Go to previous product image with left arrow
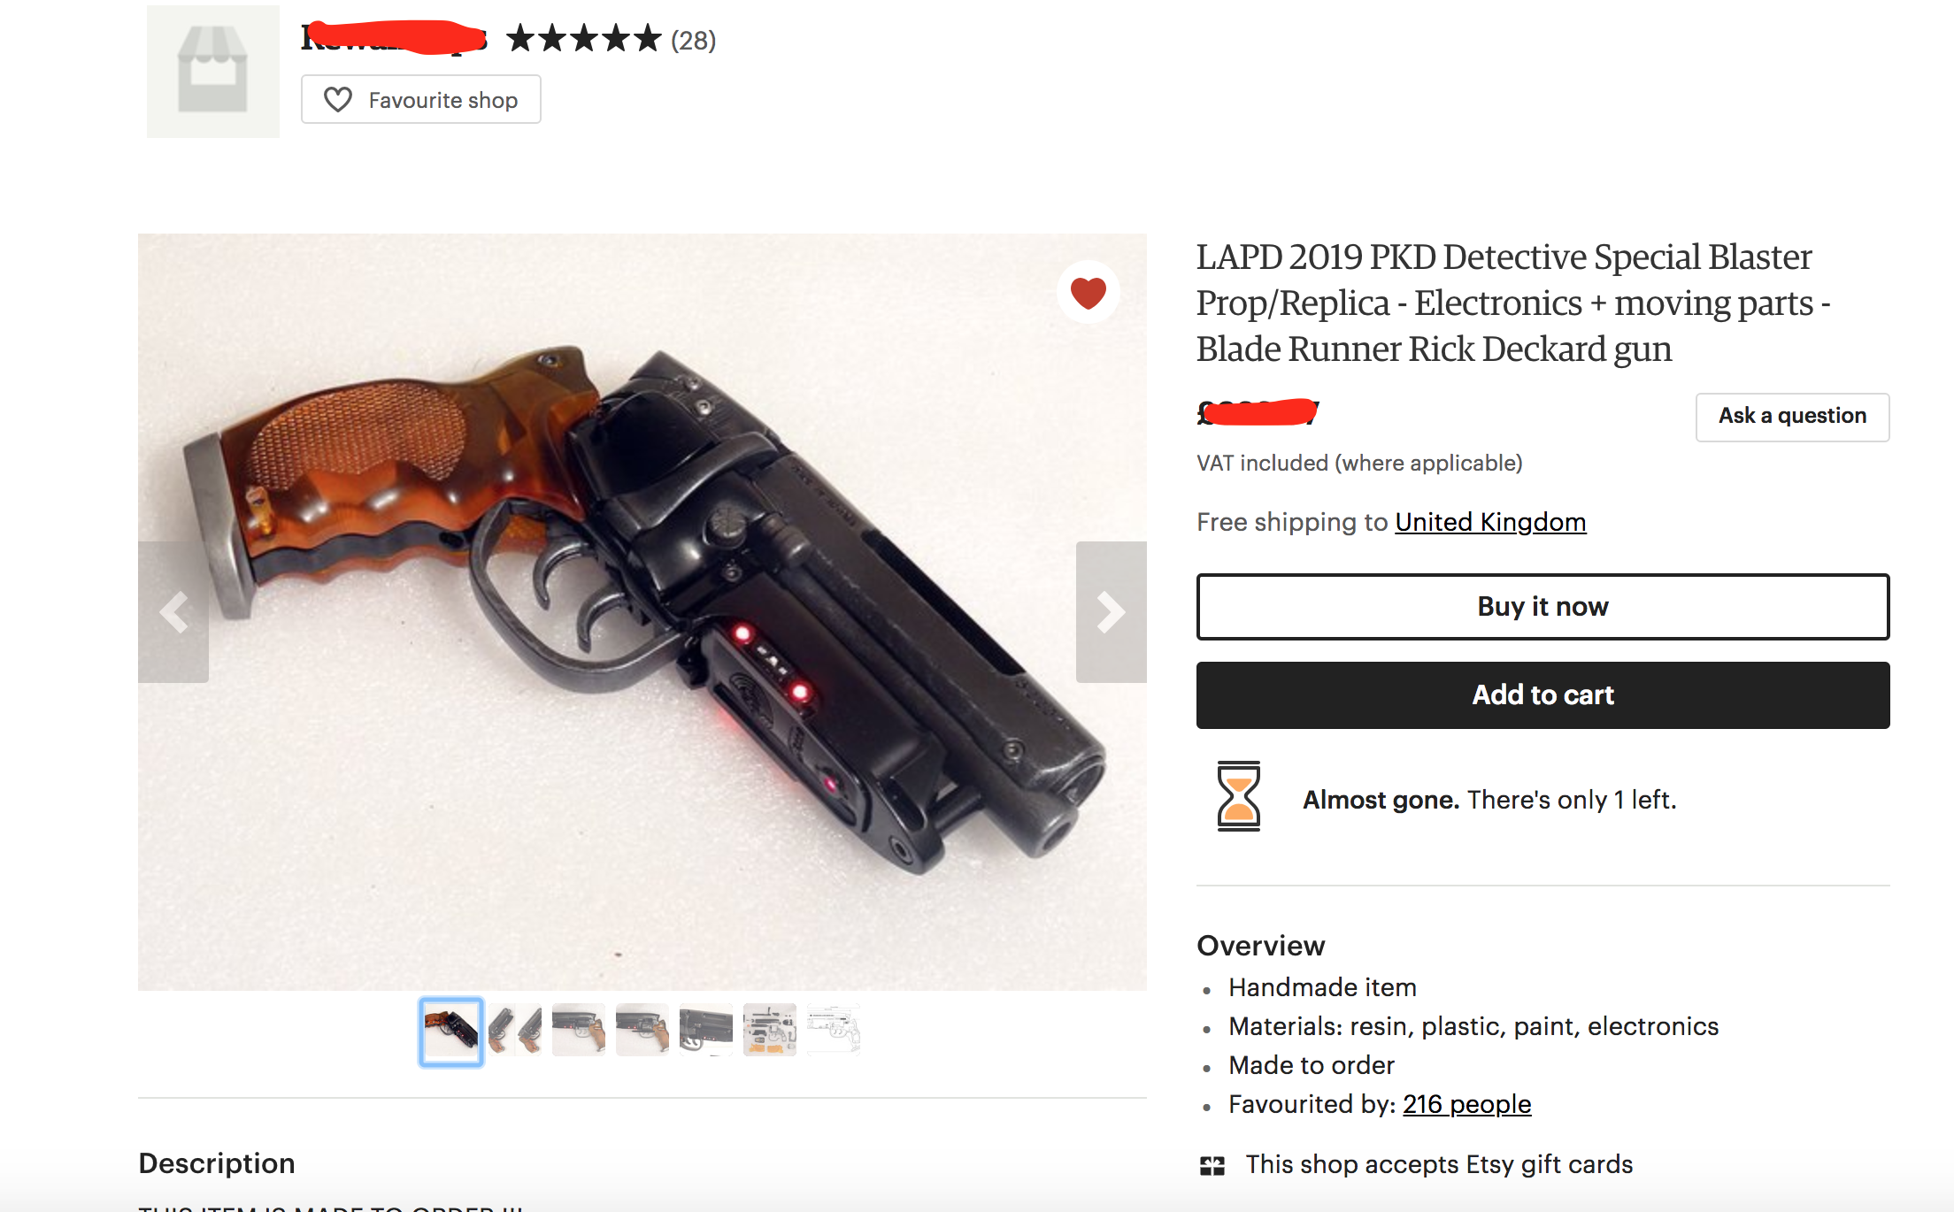The height and width of the screenshot is (1212, 1954). click(x=173, y=611)
